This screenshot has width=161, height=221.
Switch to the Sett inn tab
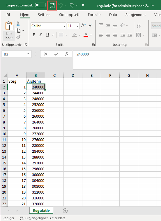[x=44, y=15]
